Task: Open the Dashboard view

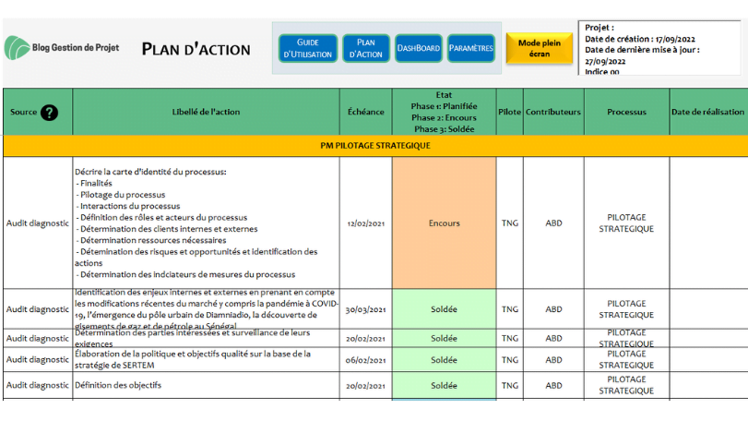Action: pyautogui.click(x=419, y=48)
